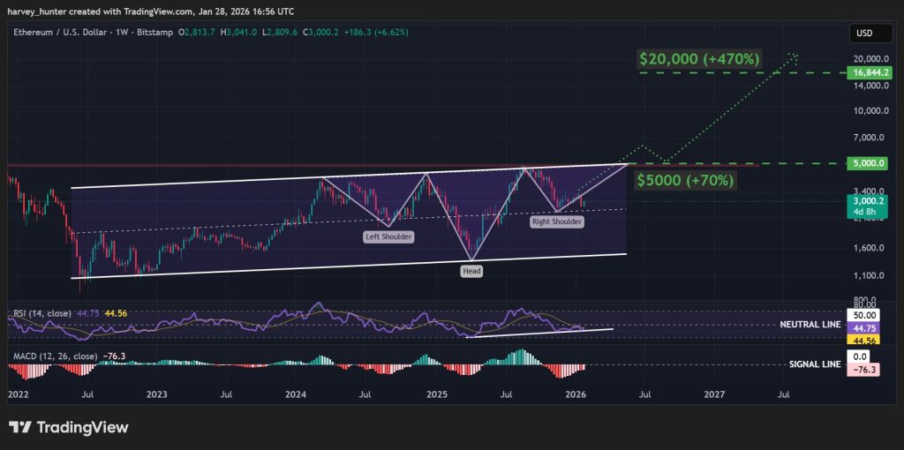The height and width of the screenshot is (450, 904).
Task: Click the $20,000 (+470%) target label
Action: point(698,60)
